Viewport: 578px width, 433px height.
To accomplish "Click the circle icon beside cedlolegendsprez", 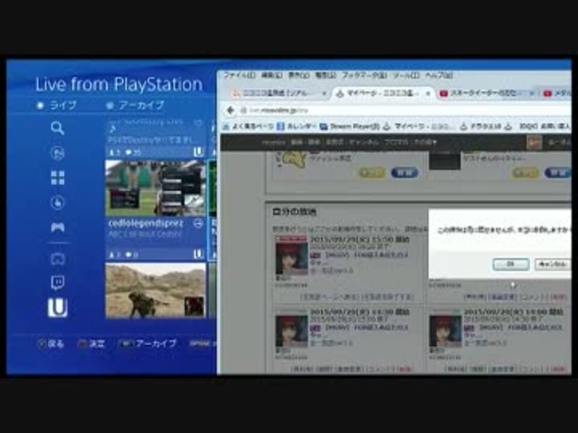I will pos(198,224).
